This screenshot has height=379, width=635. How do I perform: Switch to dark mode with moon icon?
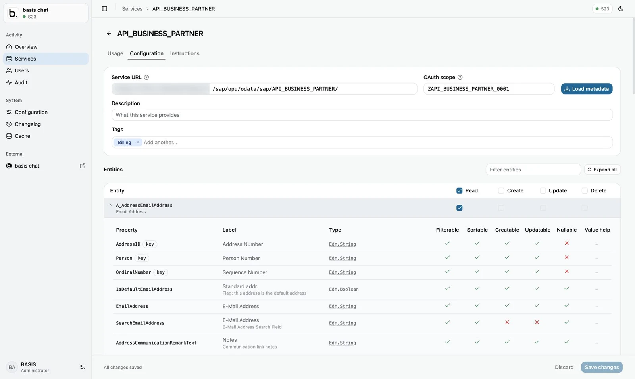[x=621, y=9]
